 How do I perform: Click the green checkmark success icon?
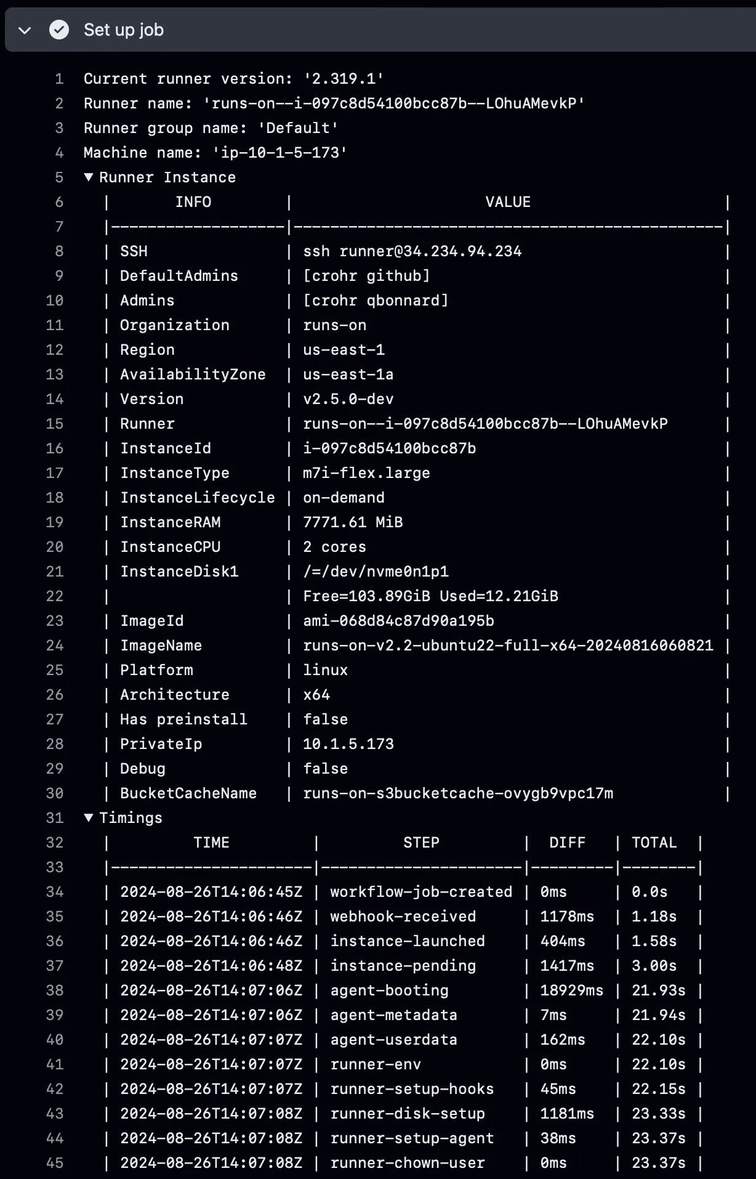point(58,30)
